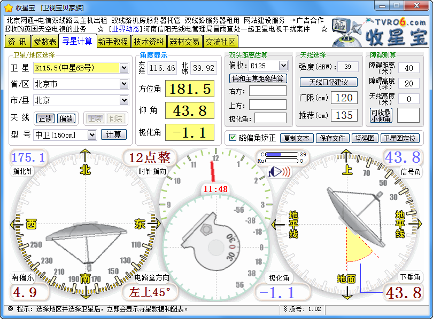Click the speaker signal sound icon

tap(280, 172)
